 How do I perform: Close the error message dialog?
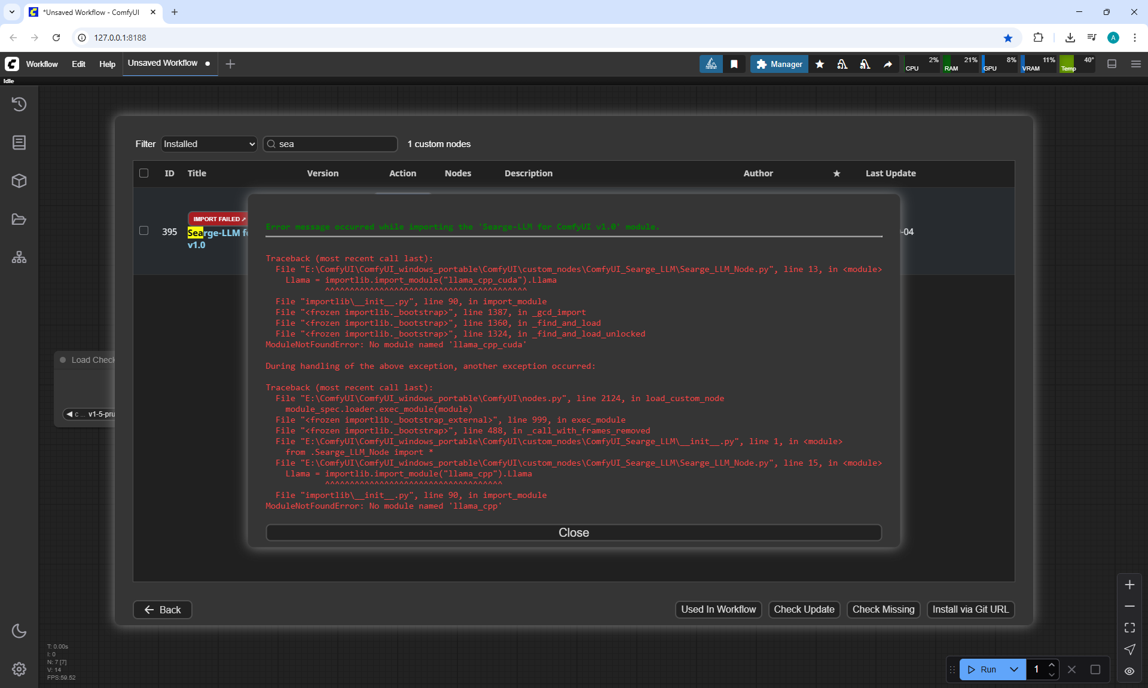[x=573, y=533]
